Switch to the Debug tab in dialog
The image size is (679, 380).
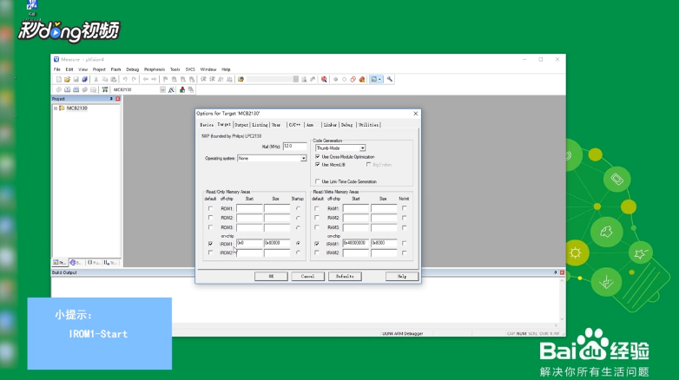point(346,125)
